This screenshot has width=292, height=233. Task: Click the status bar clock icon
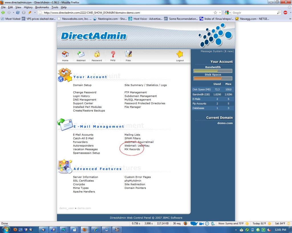tap(207, 224)
